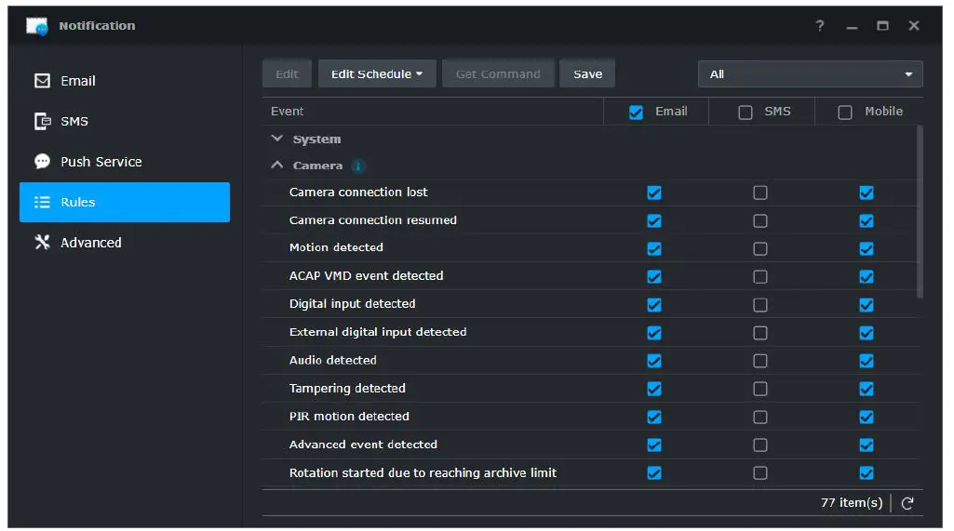
Task: Enable SMS for Audio detected
Action: click(x=759, y=361)
